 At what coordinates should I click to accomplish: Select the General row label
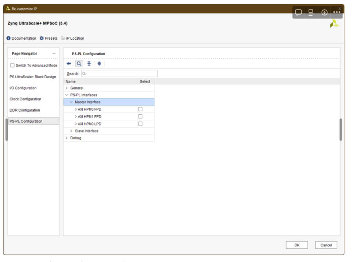(x=77, y=88)
